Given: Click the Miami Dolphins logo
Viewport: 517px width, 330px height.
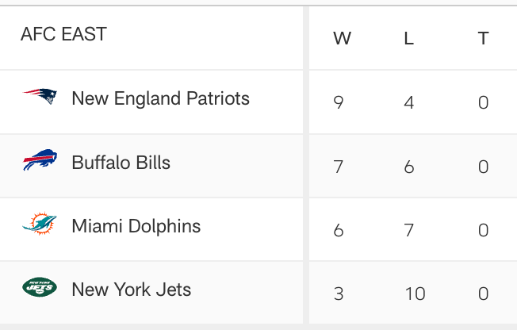Looking at the screenshot, I should click(x=40, y=225).
